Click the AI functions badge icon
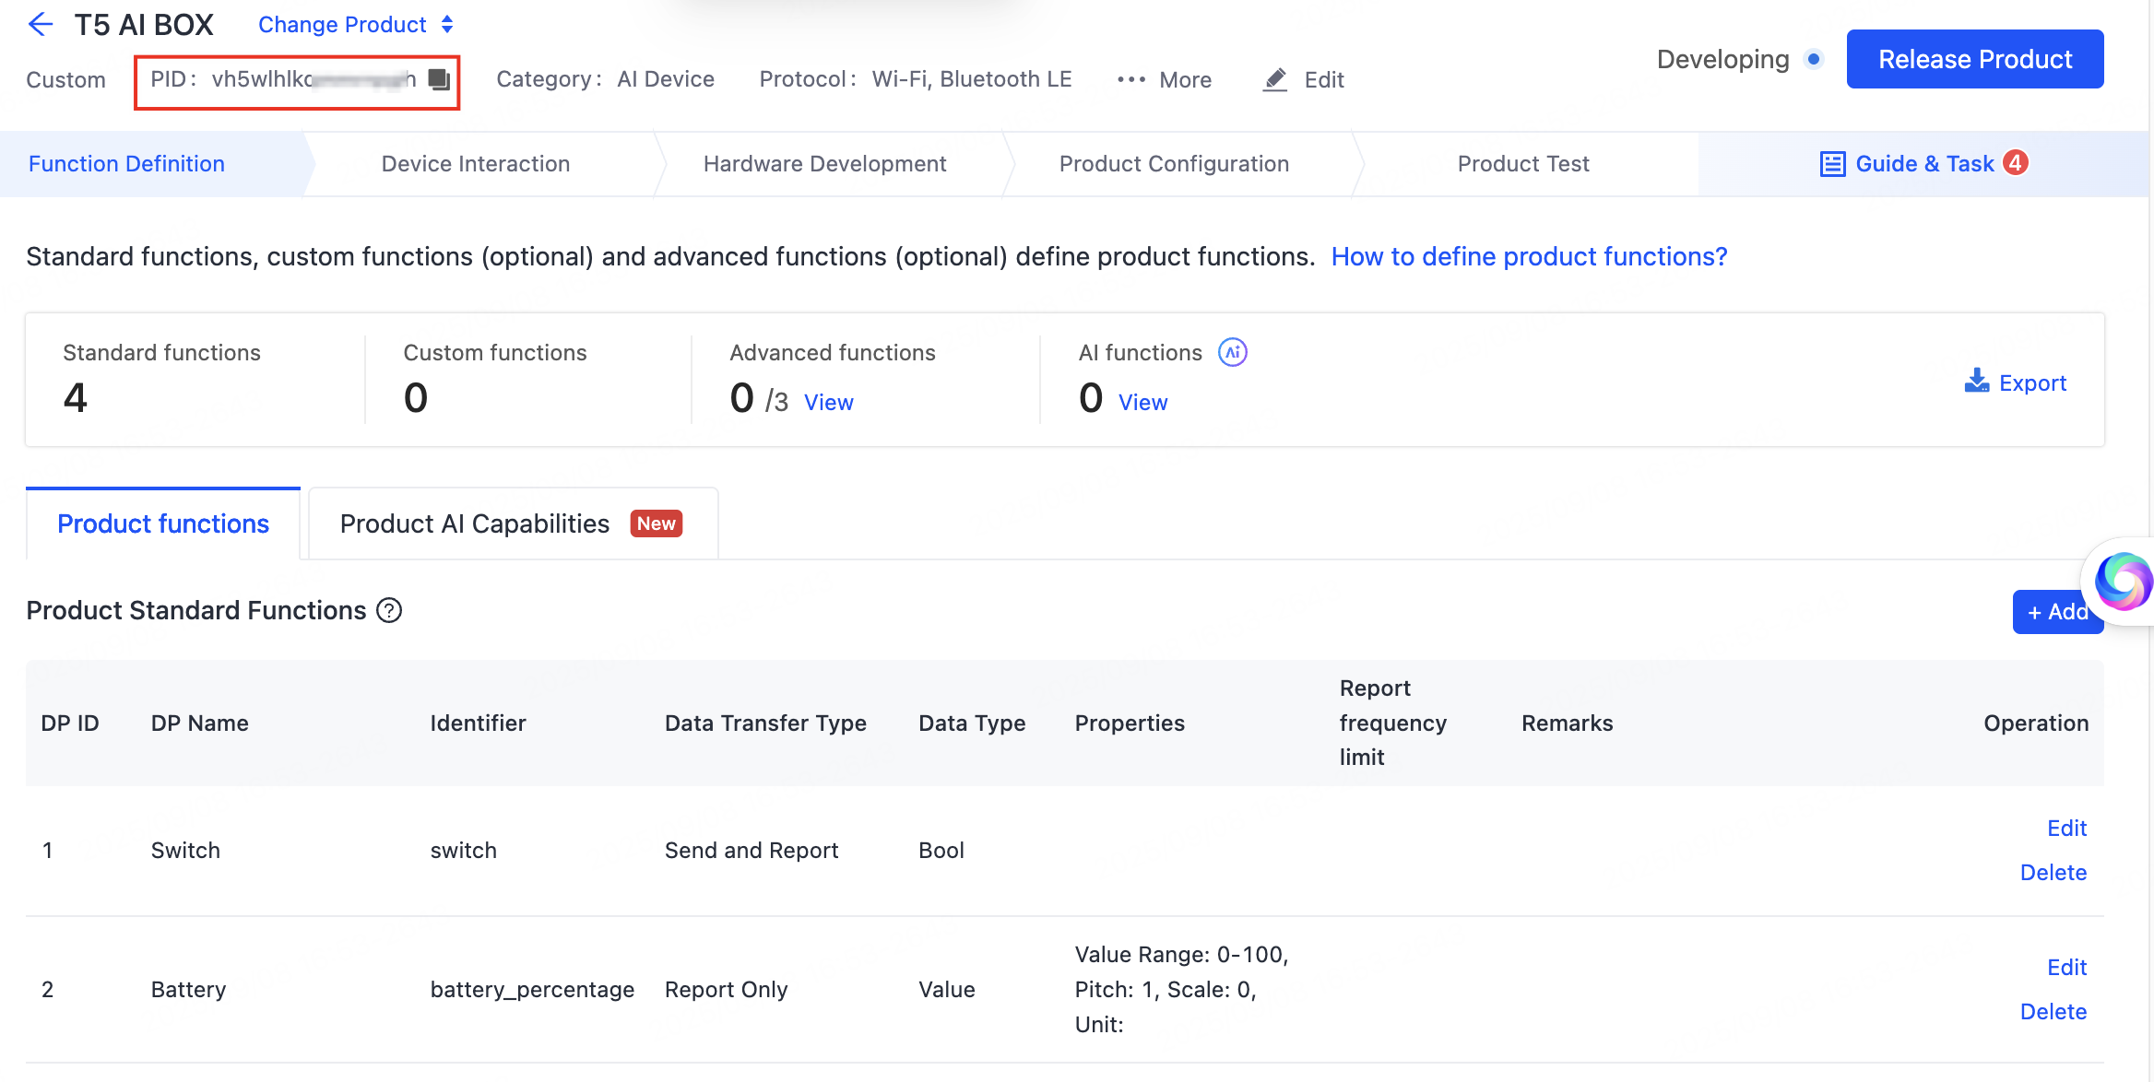The height and width of the screenshot is (1082, 2154). [x=1232, y=352]
